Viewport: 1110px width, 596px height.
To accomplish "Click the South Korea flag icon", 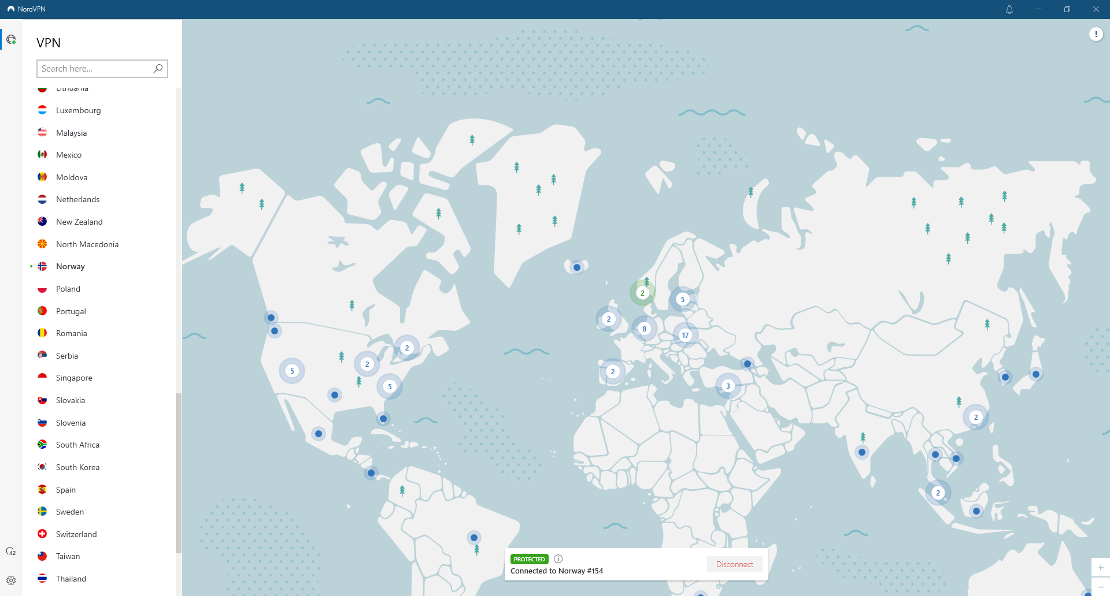I will 42,467.
